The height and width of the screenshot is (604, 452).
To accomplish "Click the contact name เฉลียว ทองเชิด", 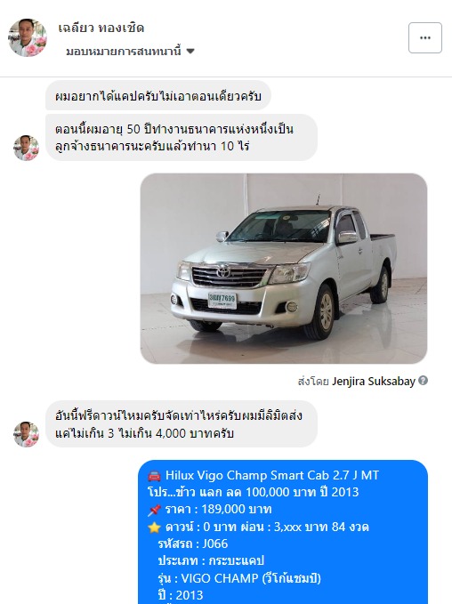I will 101,28.
